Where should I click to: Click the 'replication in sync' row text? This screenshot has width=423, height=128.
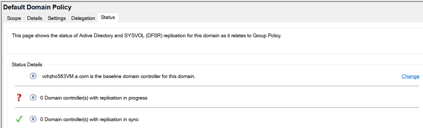pos(89,119)
